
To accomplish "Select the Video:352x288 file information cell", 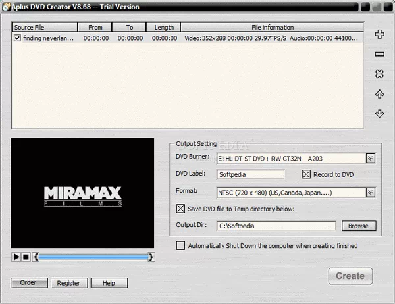I will (271, 38).
